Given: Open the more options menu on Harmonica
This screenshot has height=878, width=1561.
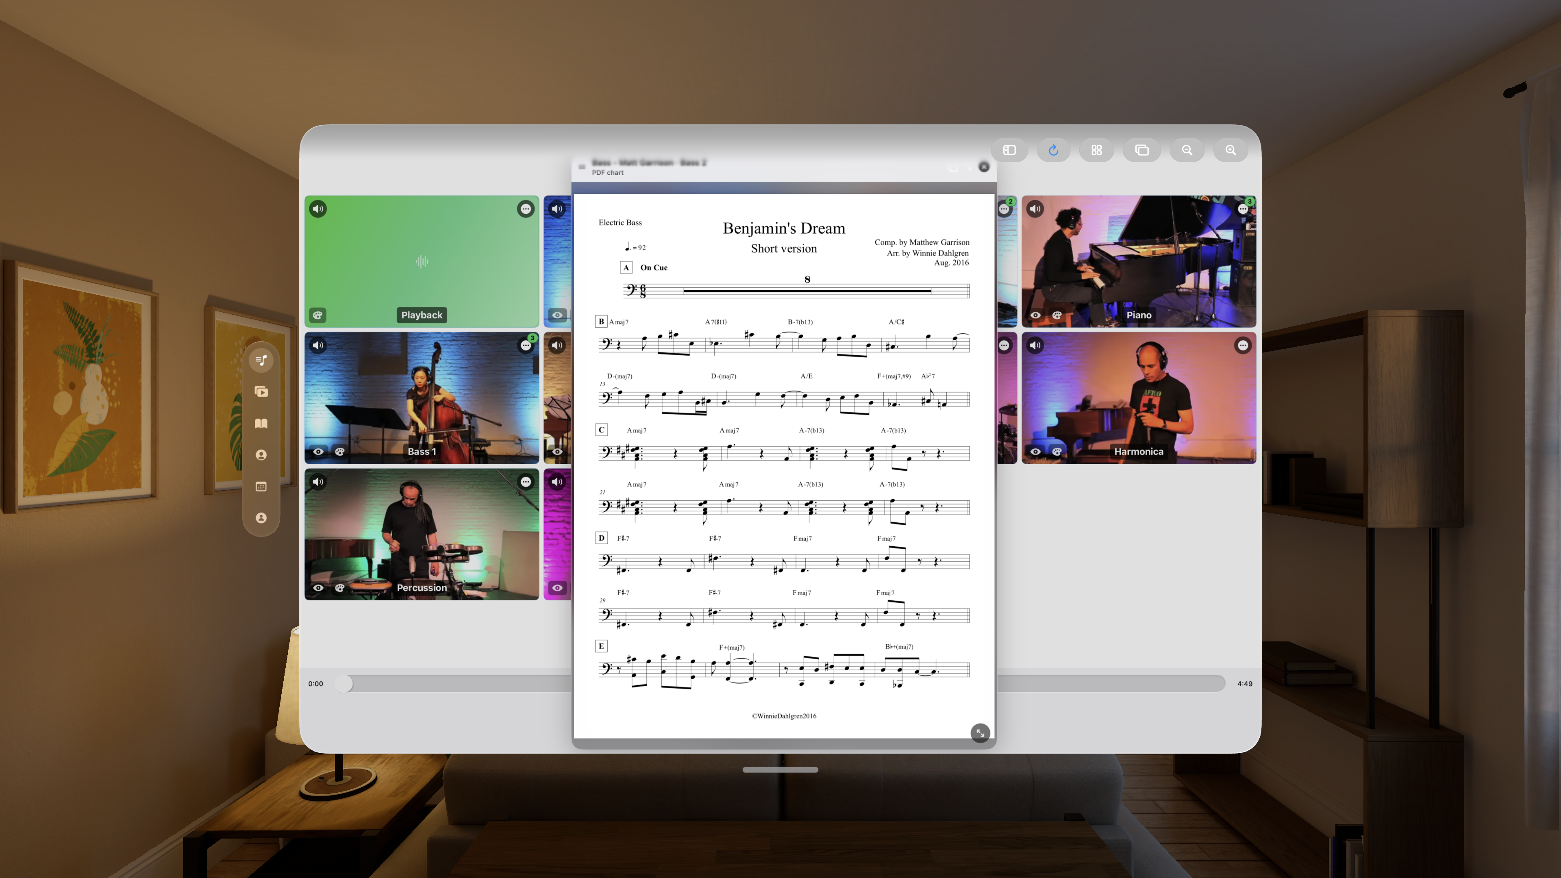Looking at the screenshot, I should (x=1243, y=346).
